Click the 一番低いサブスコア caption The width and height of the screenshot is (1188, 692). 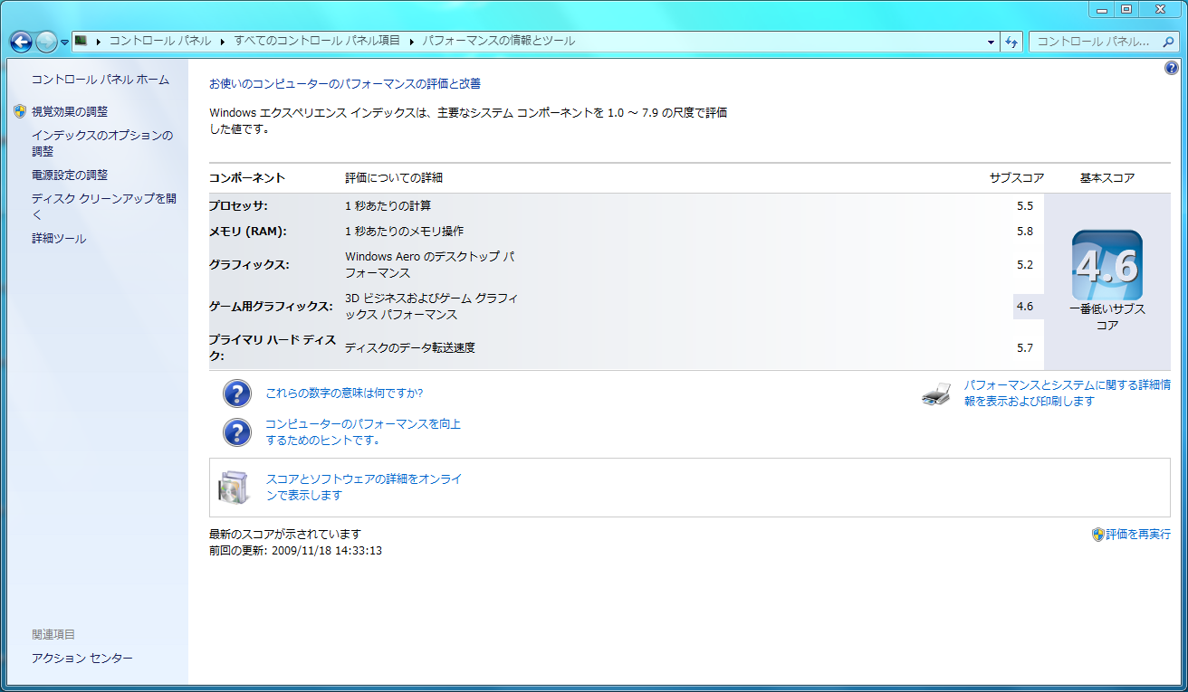tap(1107, 318)
